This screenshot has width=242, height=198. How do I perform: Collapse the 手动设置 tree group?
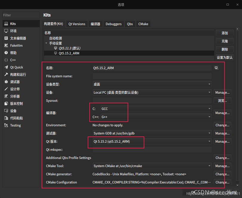pos(46,43)
